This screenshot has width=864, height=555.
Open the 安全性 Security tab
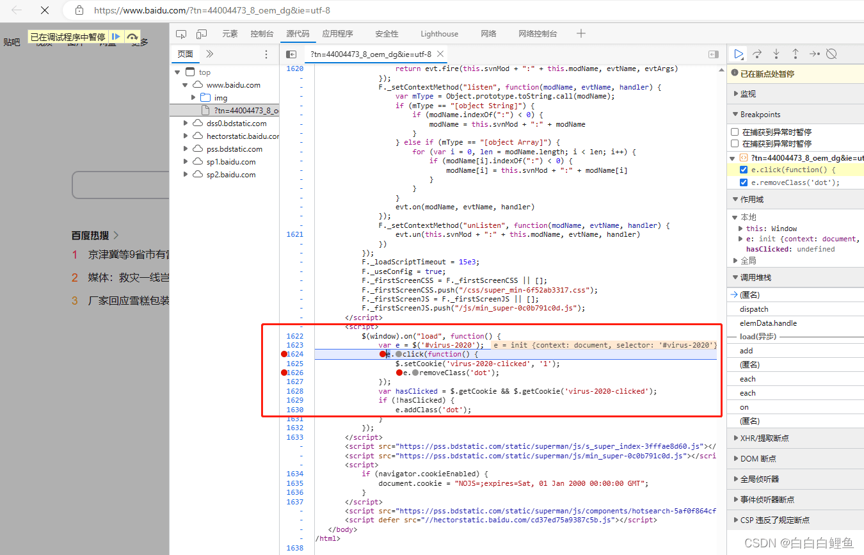pos(387,34)
